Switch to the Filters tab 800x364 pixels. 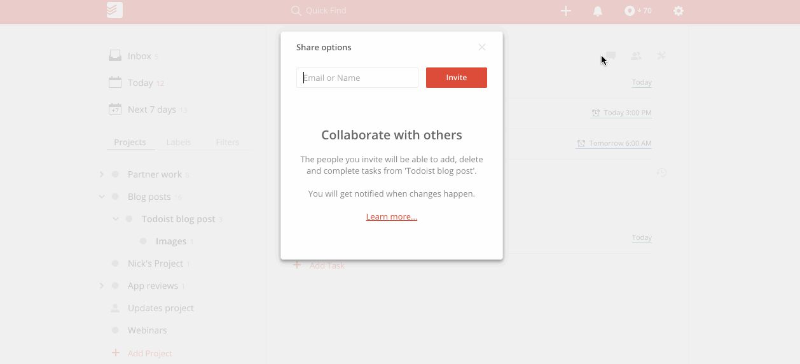point(228,142)
